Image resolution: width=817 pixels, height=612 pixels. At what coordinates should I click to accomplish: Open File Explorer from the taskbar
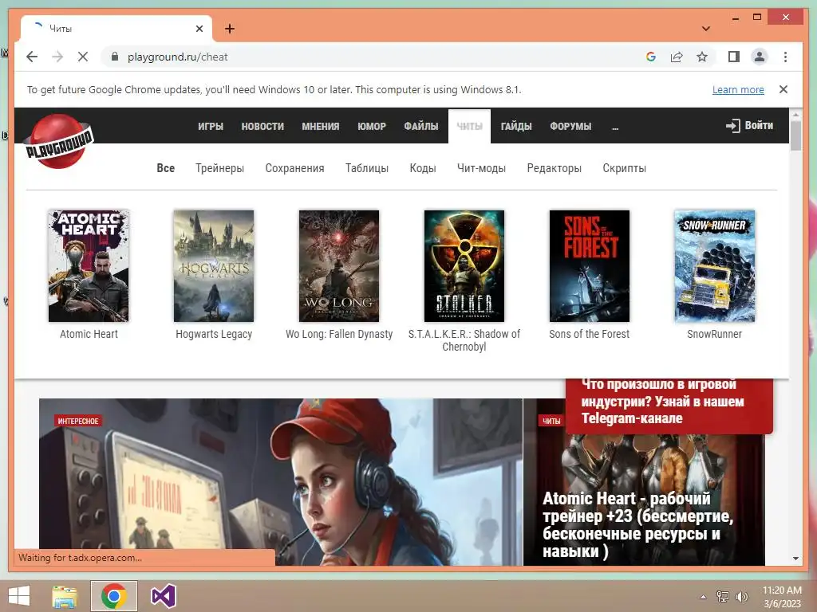tap(65, 596)
